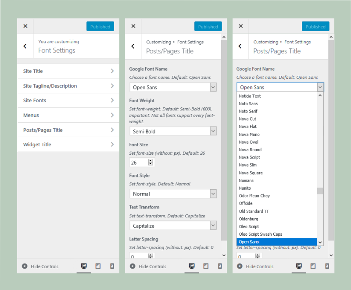The height and width of the screenshot is (290, 351).
Task: Close the middle Posts/Pages Title panel
Action: click(x=133, y=26)
